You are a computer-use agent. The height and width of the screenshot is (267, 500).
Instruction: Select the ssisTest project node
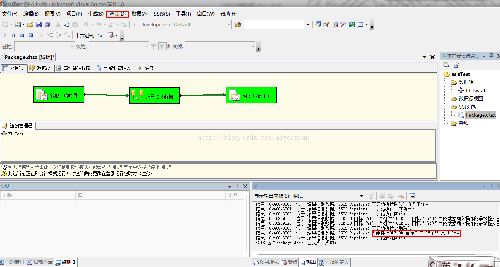click(x=461, y=74)
